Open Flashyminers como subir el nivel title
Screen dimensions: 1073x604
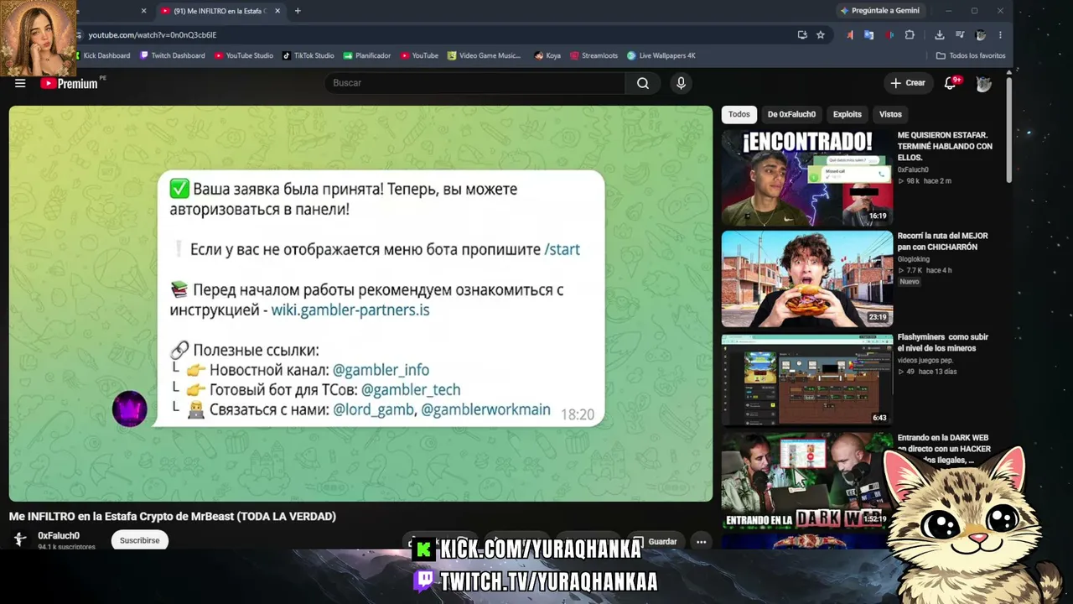click(x=943, y=342)
